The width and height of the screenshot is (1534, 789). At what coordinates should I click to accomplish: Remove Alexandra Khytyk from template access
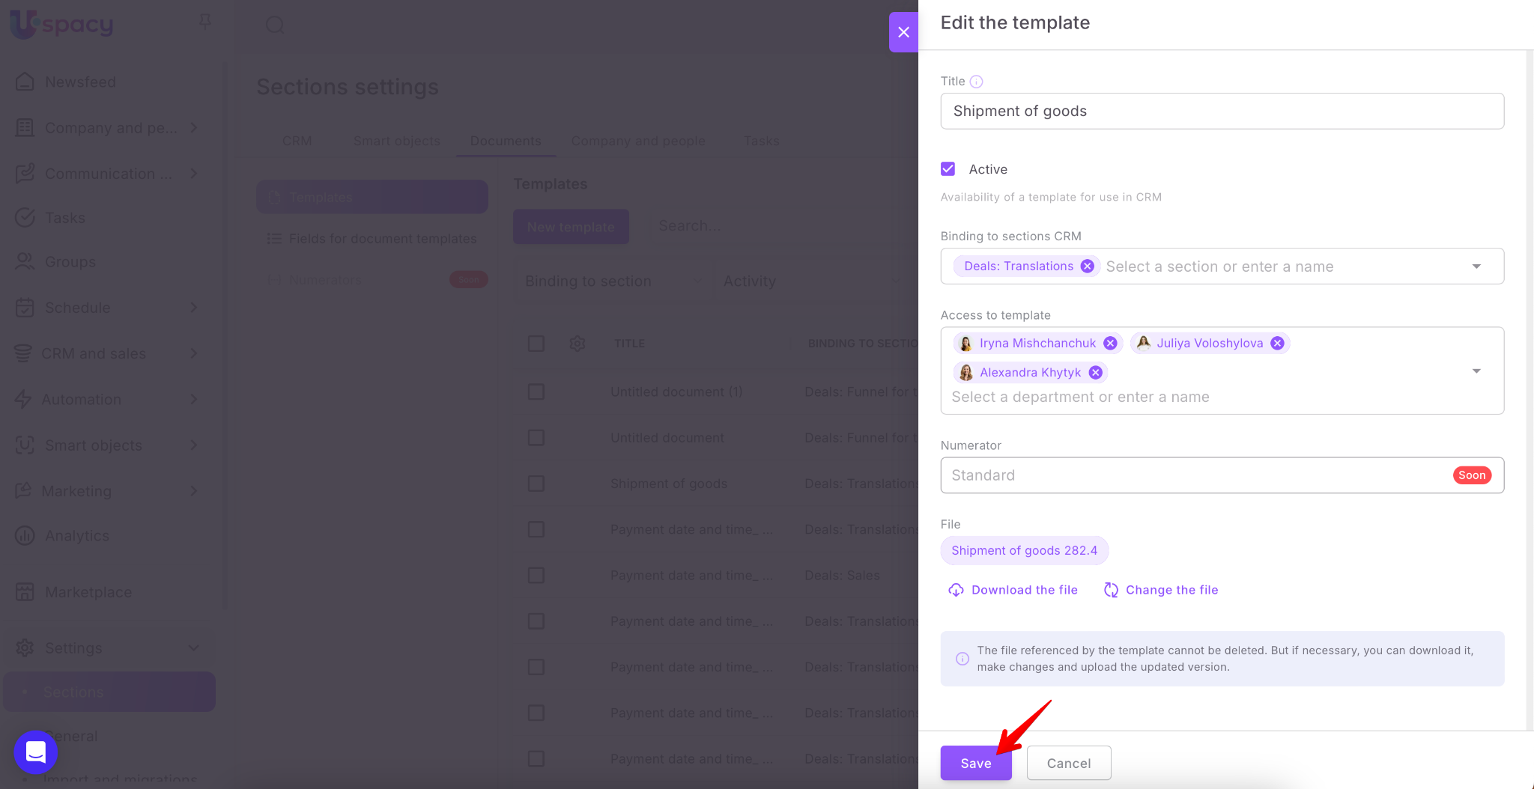[1095, 373]
